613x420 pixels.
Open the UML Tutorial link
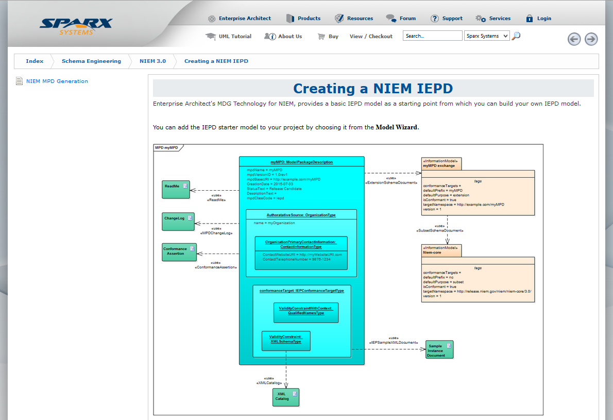pos(235,37)
